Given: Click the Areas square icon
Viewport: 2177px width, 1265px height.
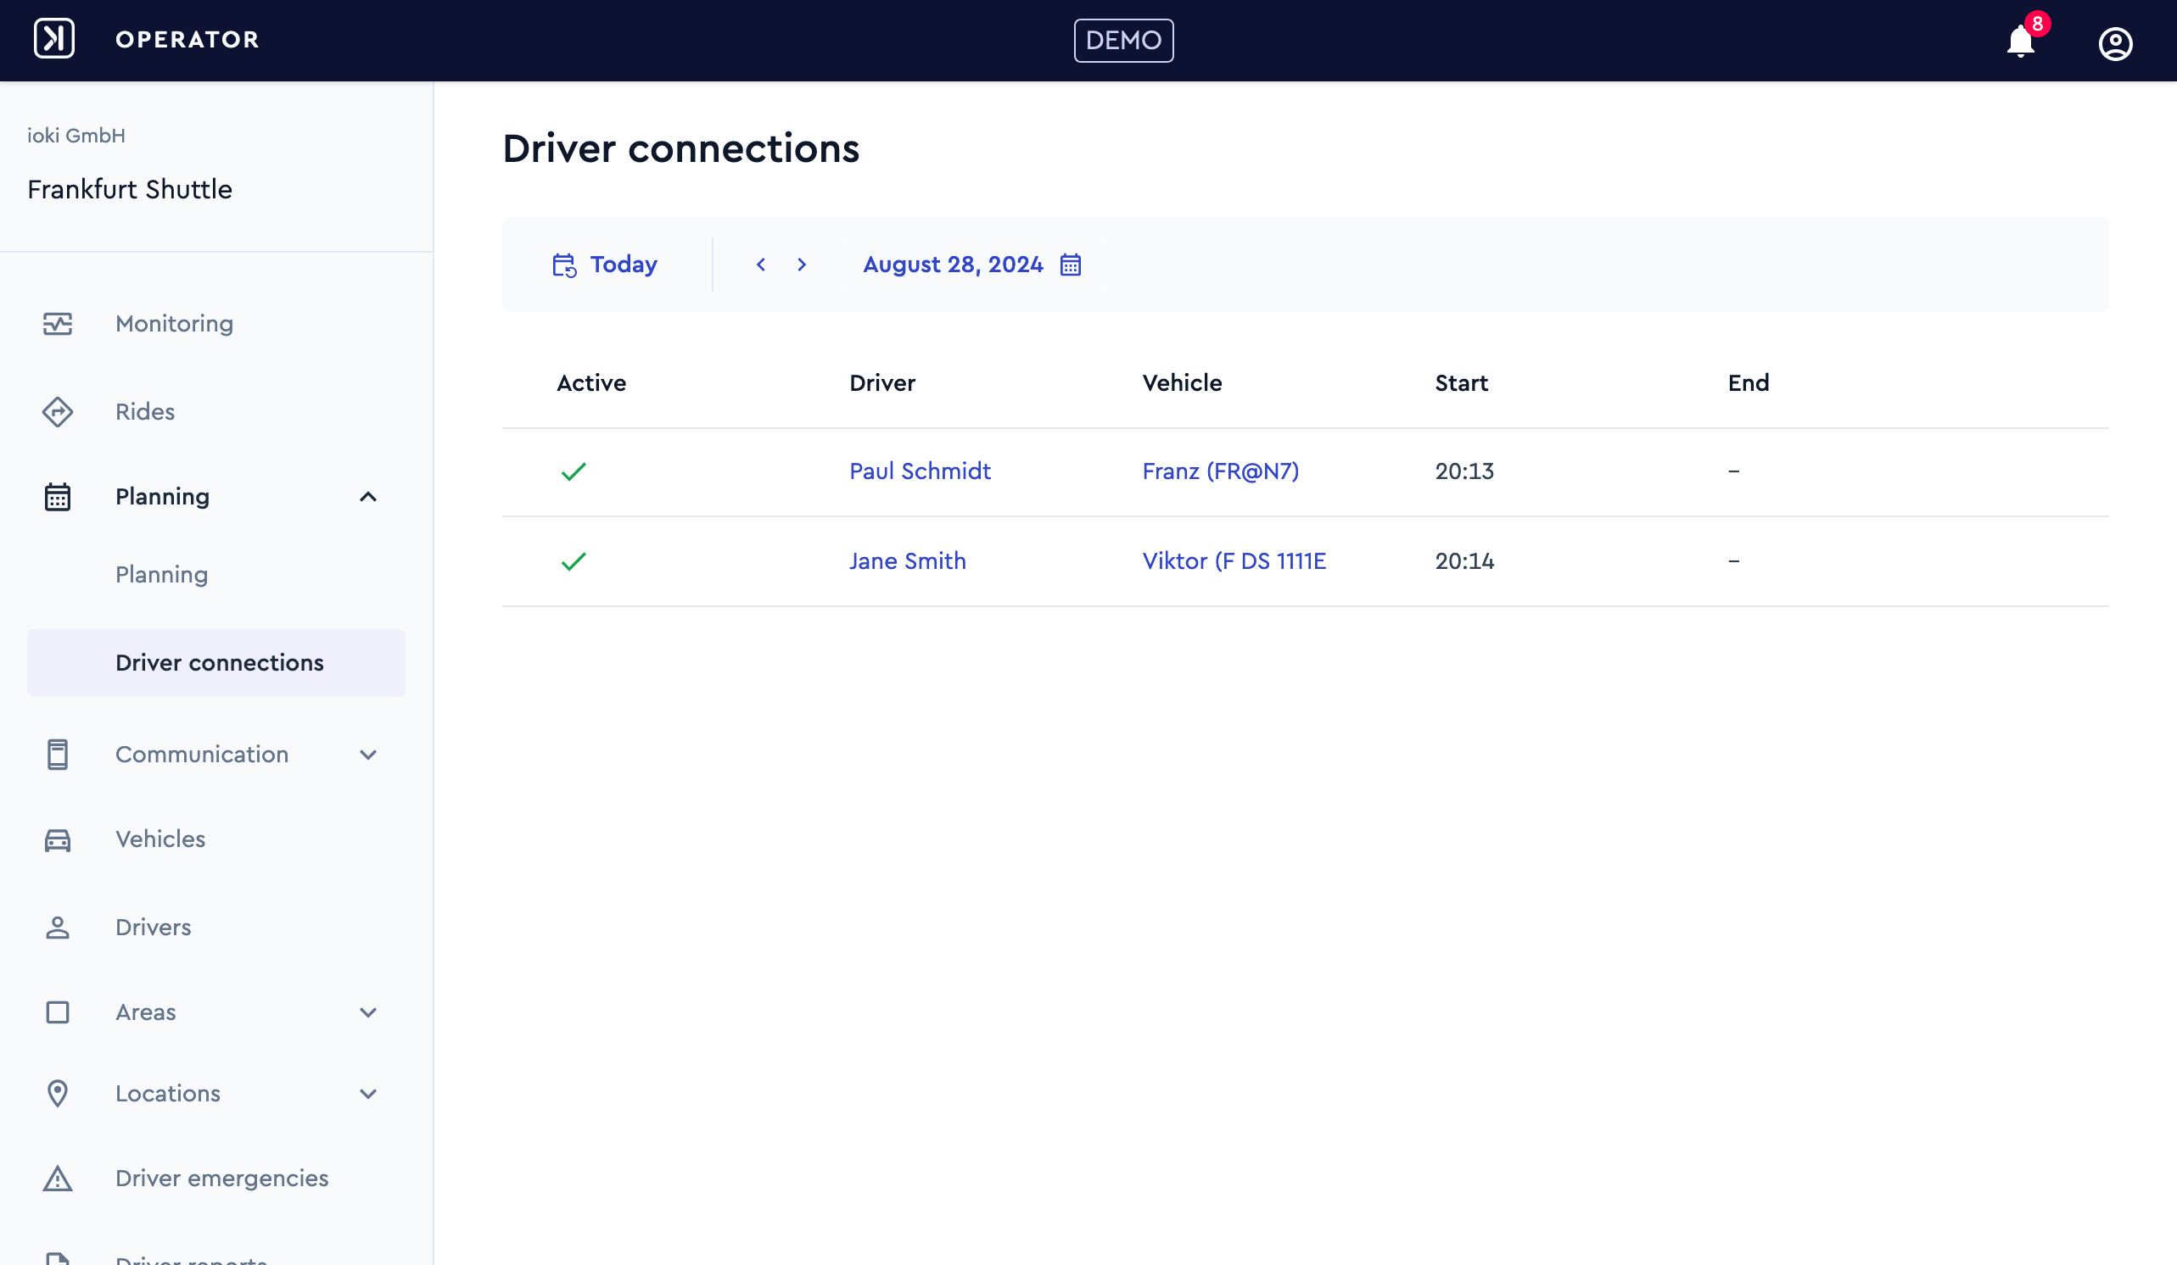Looking at the screenshot, I should coord(58,1012).
